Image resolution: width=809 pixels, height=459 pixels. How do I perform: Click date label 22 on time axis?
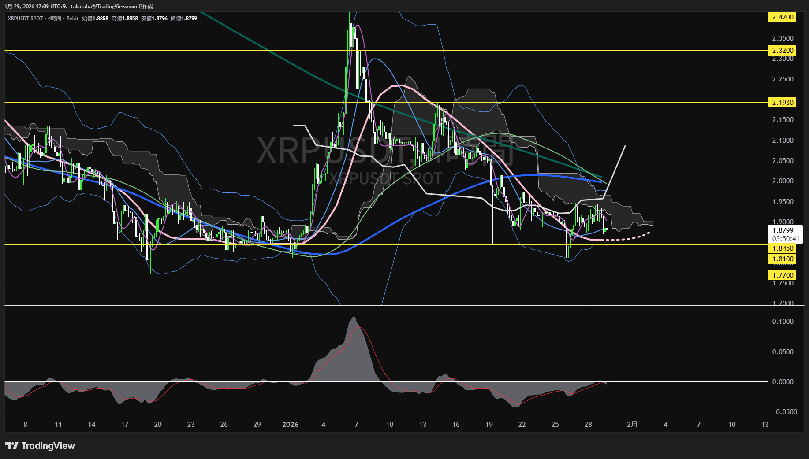tap(522, 425)
